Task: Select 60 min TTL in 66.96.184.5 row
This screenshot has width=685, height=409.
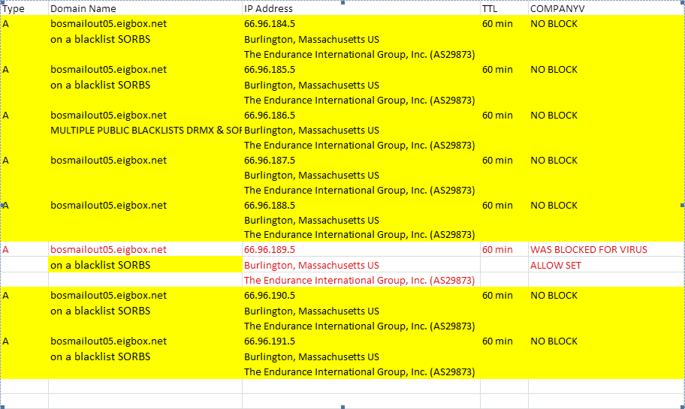Action: tap(504, 23)
